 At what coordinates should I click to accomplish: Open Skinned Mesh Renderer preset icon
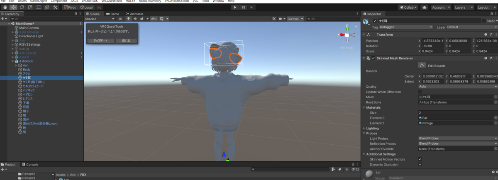click(491, 58)
